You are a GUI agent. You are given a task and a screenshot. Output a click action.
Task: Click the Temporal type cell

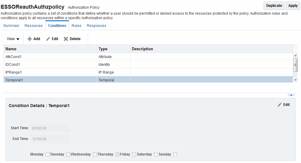[x=114, y=80]
